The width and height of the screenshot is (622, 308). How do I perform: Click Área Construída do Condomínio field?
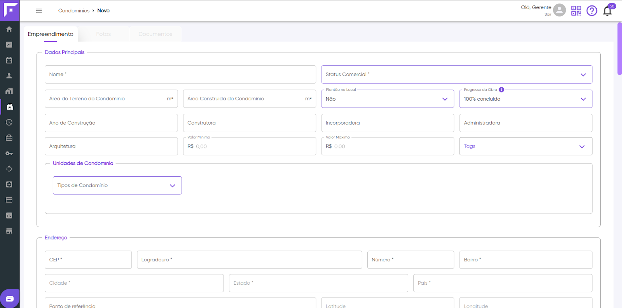tap(250, 99)
